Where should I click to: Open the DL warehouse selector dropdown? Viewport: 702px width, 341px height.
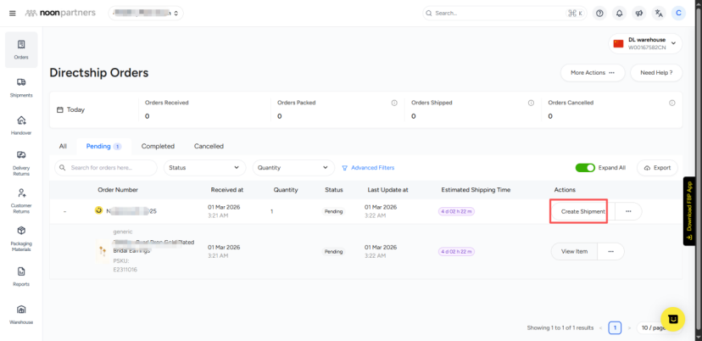(645, 43)
